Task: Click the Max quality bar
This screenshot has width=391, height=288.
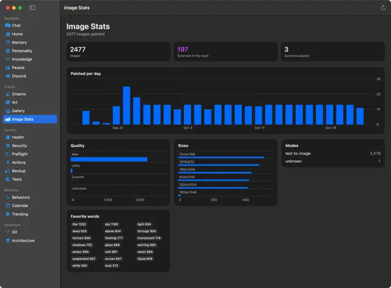Action: (109, 159)
